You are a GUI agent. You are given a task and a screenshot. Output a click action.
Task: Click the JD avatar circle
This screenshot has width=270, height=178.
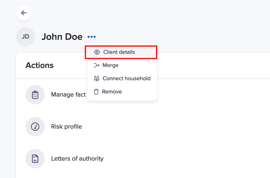pos(25,37)
